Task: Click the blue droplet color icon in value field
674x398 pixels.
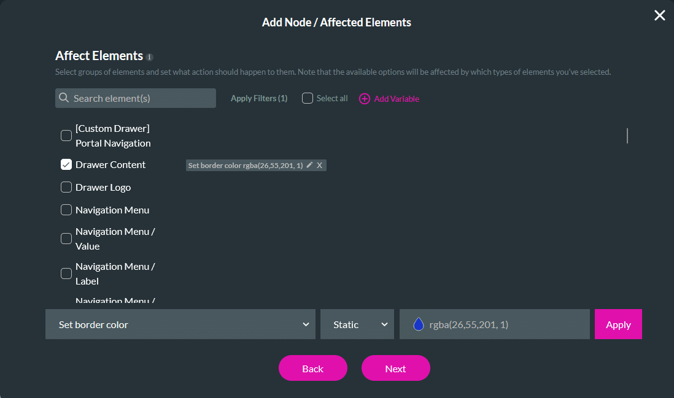Action: click(419, 324)
